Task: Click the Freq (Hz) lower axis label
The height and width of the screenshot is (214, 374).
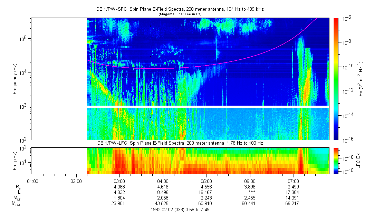Action: 15,160
